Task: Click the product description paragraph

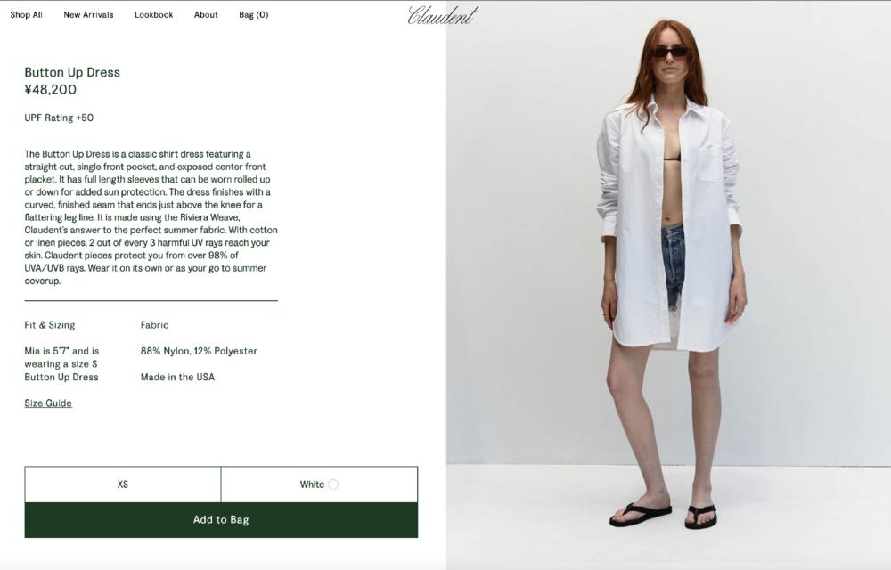Action: (151, 217)
